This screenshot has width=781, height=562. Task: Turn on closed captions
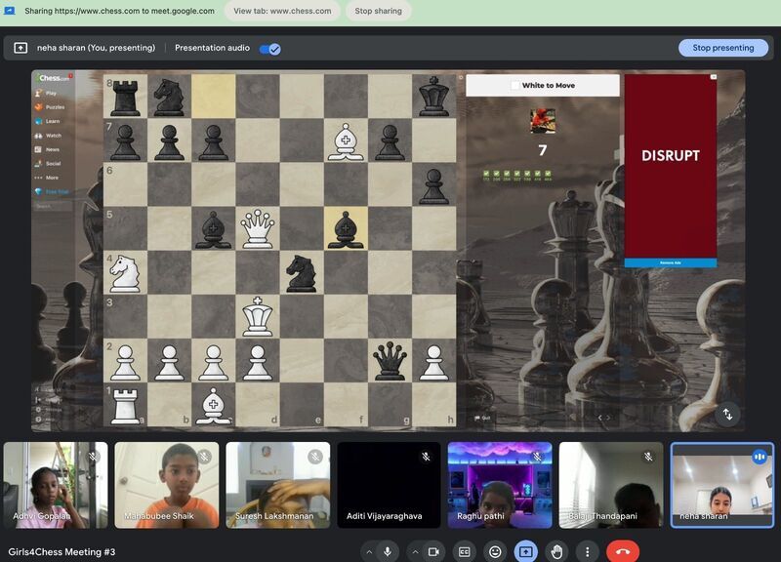coord(465,551)
